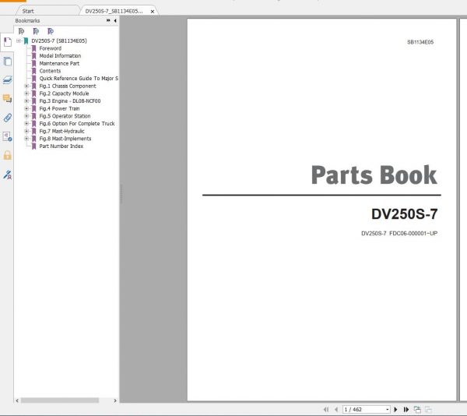Expand the Fig.4 Power Train bookmark
Screen dimensions: 467x416
click(26, 108)
